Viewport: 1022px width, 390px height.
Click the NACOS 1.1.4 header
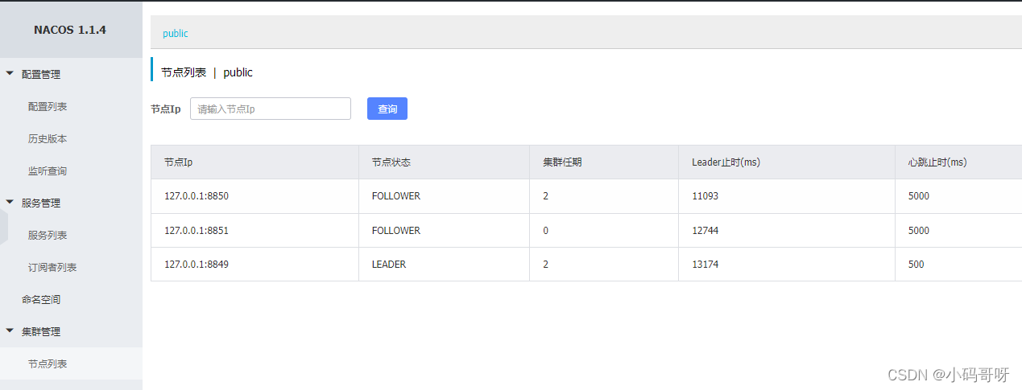tap(70, 30)
